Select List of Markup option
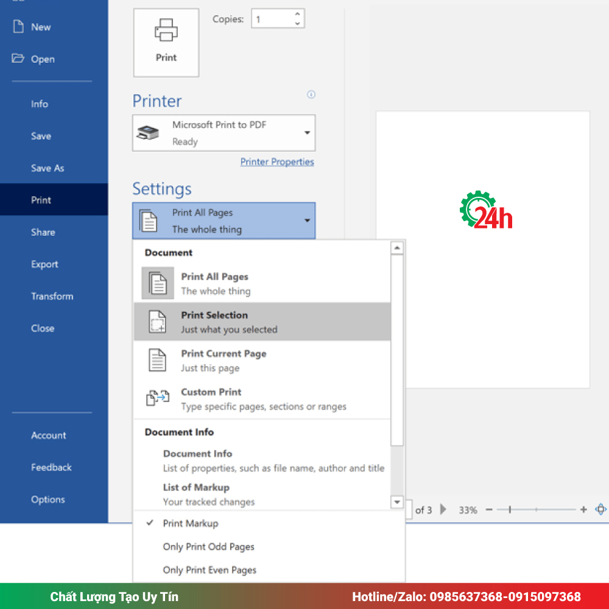The image size is (609, 609). 262,495
